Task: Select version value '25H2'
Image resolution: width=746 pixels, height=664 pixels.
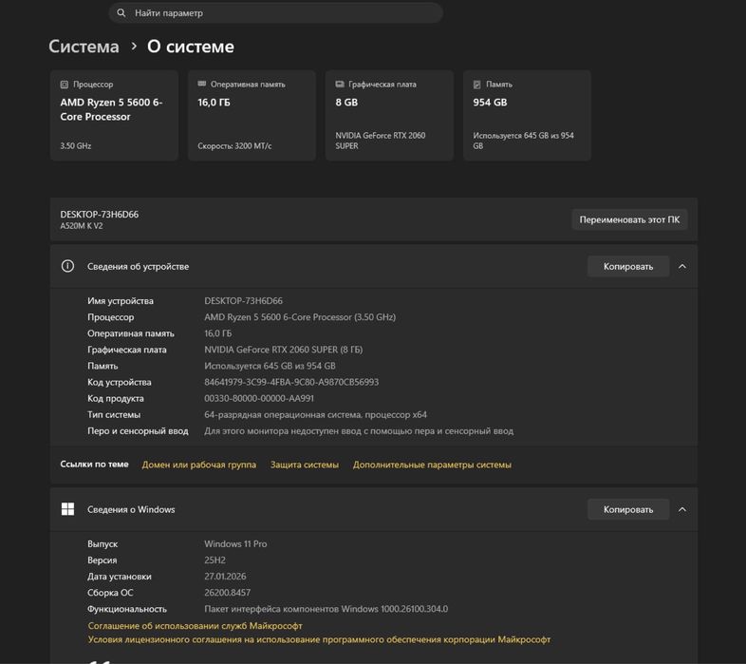Action: click(x=214, y=560)
